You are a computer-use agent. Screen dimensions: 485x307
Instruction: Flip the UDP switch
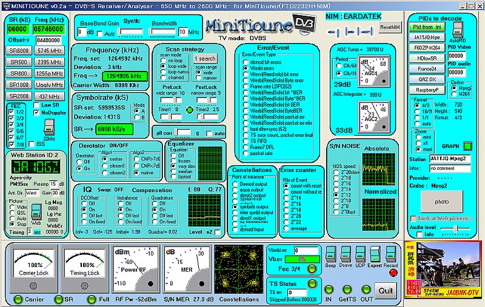pos(360,254)
